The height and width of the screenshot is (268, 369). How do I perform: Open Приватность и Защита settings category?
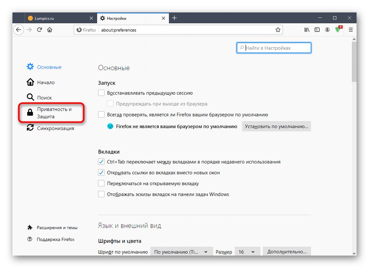(x=51, y=113)
